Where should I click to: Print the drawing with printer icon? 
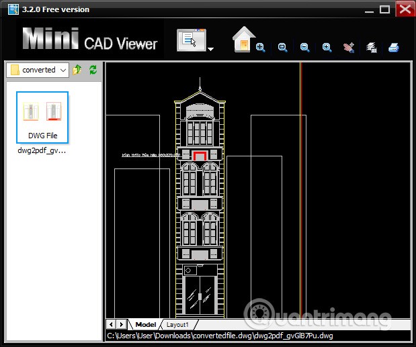[x=393, y=48]
